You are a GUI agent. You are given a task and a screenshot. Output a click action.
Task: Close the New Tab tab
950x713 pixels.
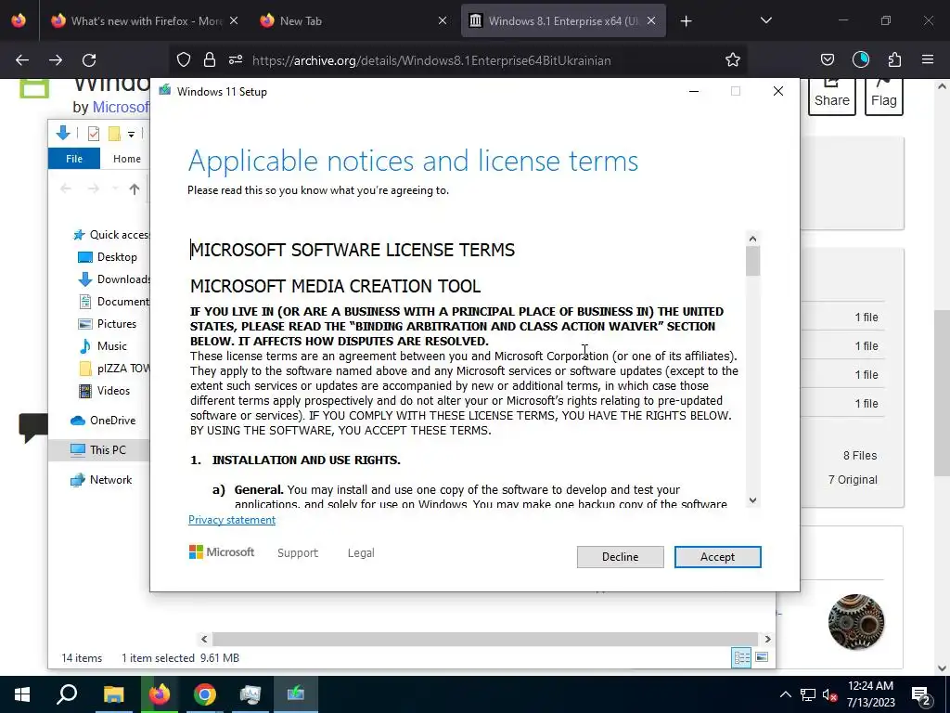coord(443,21)
